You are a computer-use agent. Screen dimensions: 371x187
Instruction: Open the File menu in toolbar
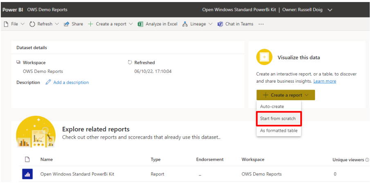[14, 24]
